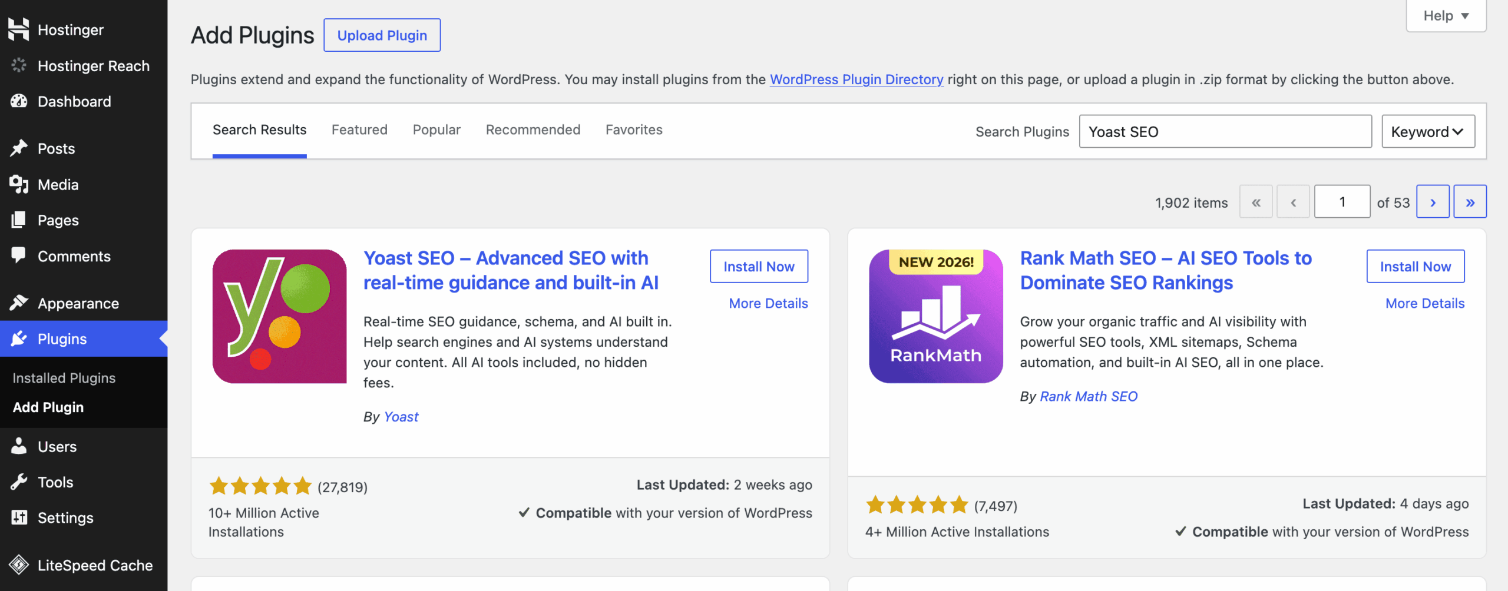Image resolution: width=1508 pixels, height=591 pixels.
Task: Open the LiteSpeed Cache menu
Action: [x=84, y=565]
